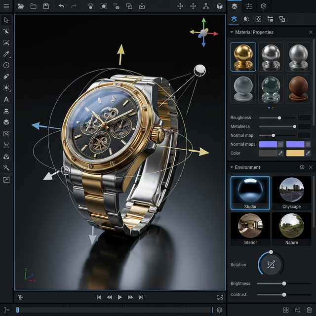Choose the Cityscape environment
The width and height of the screenshot is (316, 316).
[x=291, y=193]
